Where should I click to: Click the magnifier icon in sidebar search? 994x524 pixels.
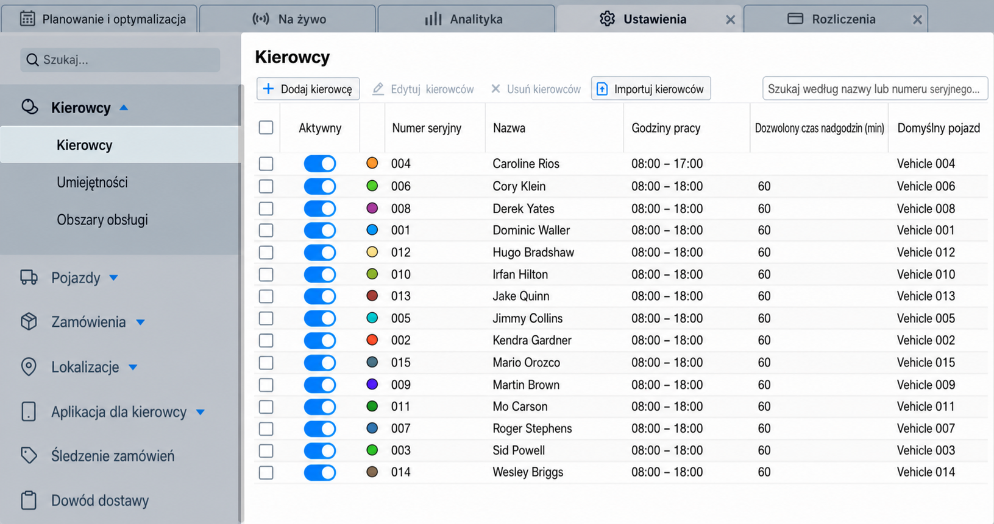click(x=33, y=60)
